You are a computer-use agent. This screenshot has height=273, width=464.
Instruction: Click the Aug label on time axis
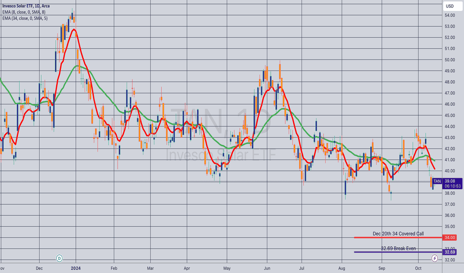(x=342, y=268)
